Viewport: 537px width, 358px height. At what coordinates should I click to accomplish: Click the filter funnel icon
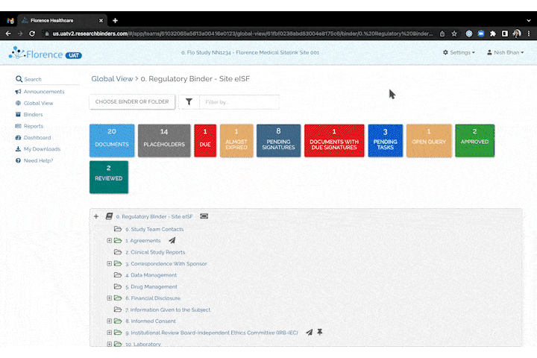(x=189, y=101)
